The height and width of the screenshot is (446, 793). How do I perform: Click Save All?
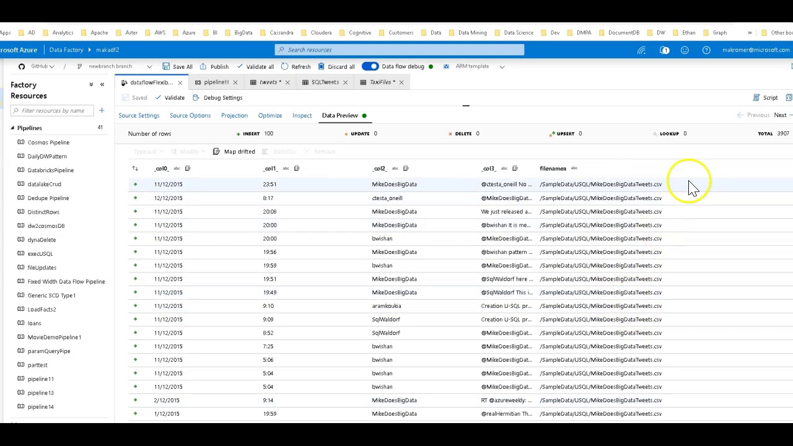point(177,66)
